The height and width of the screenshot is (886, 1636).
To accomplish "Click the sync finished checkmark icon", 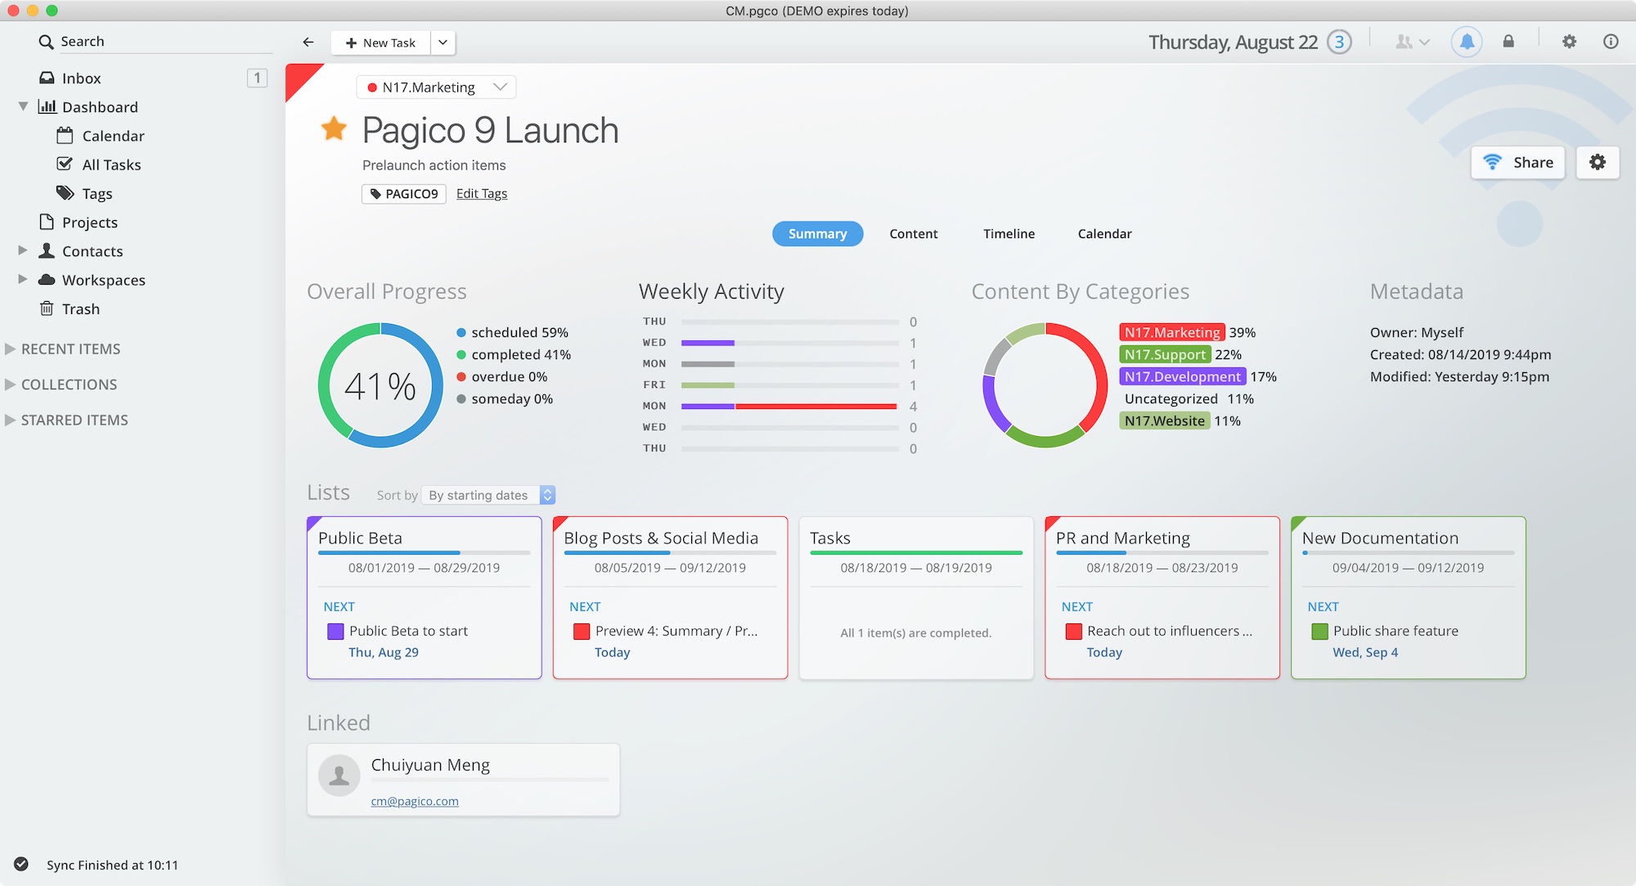I will [21, 864].
